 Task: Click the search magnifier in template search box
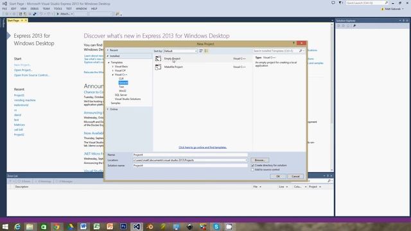coord(301,51)
